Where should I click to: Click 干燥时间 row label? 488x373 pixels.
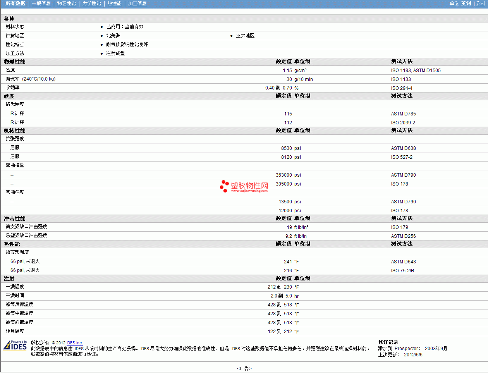pyautogui.click(x=15, y=296)
